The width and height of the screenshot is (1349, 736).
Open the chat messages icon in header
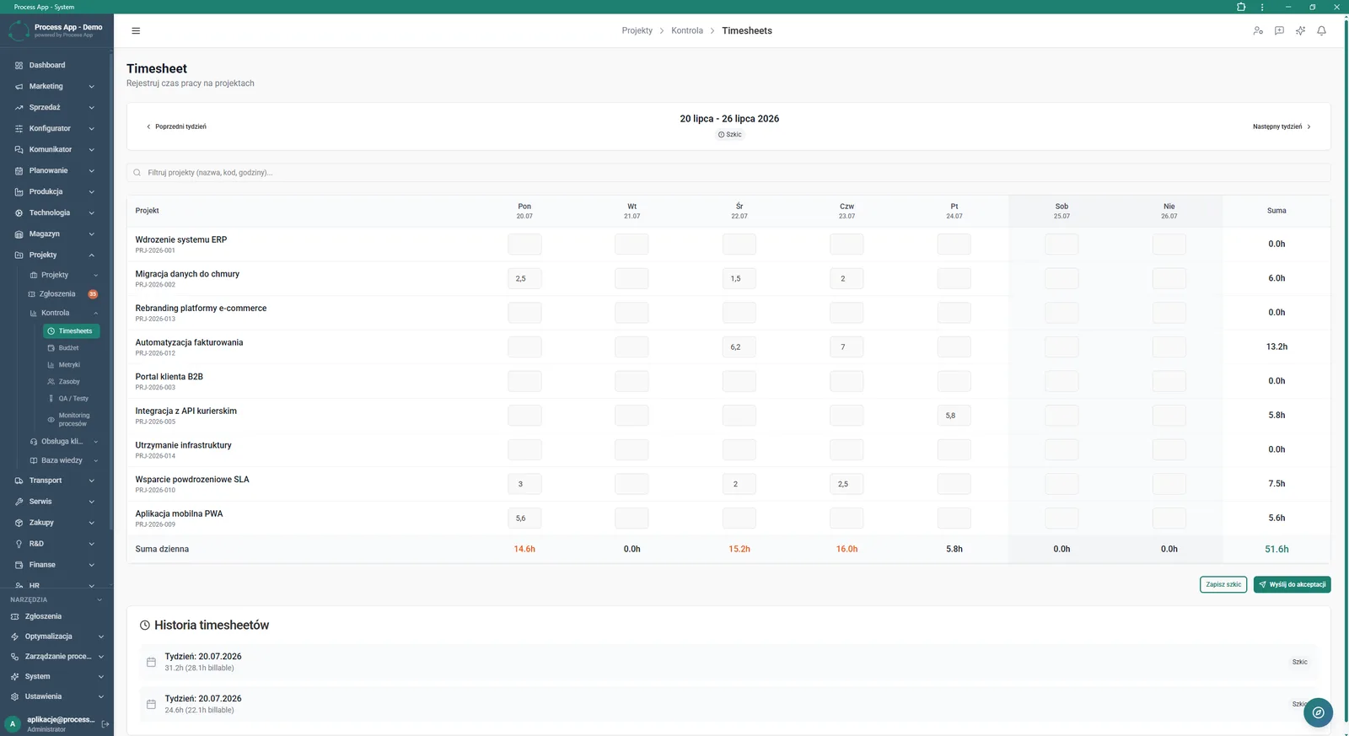coord(1279,30)
